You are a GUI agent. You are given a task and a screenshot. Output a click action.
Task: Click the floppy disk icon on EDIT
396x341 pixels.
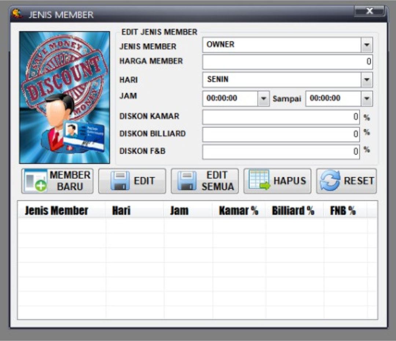pos(120,181)
